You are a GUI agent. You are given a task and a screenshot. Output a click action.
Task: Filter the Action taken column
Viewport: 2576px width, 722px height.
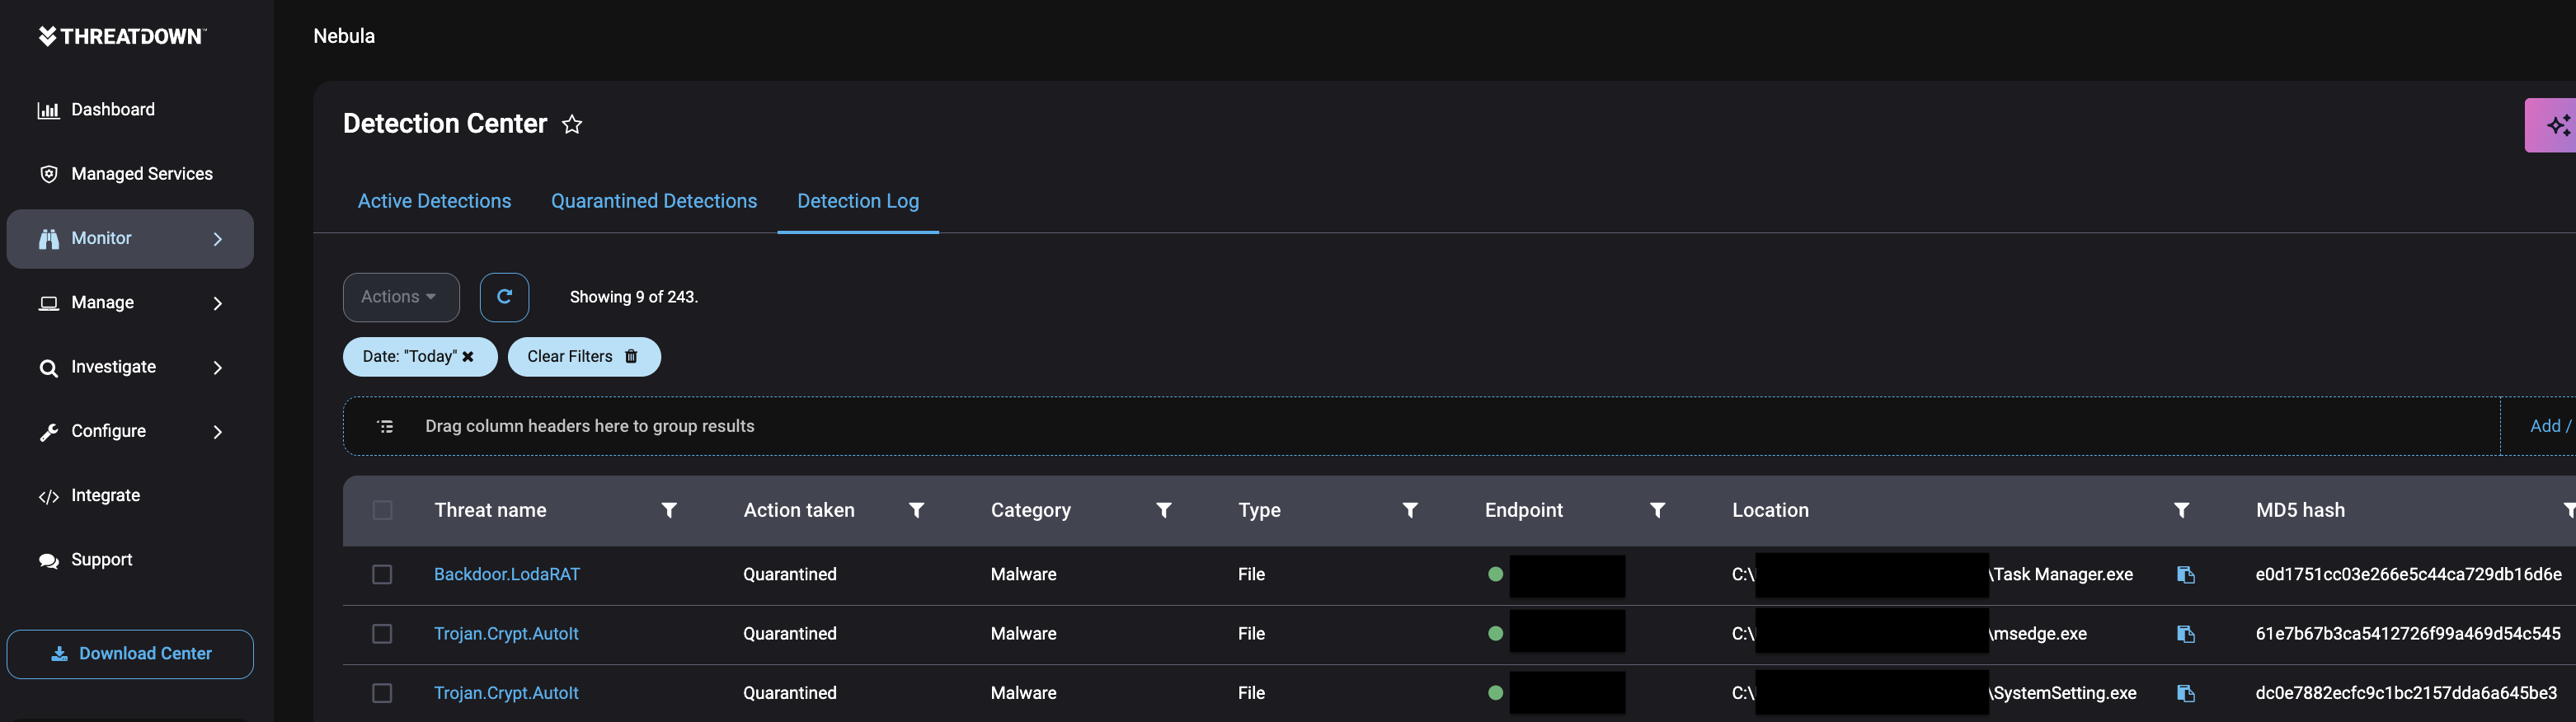(x=916, y=510)
